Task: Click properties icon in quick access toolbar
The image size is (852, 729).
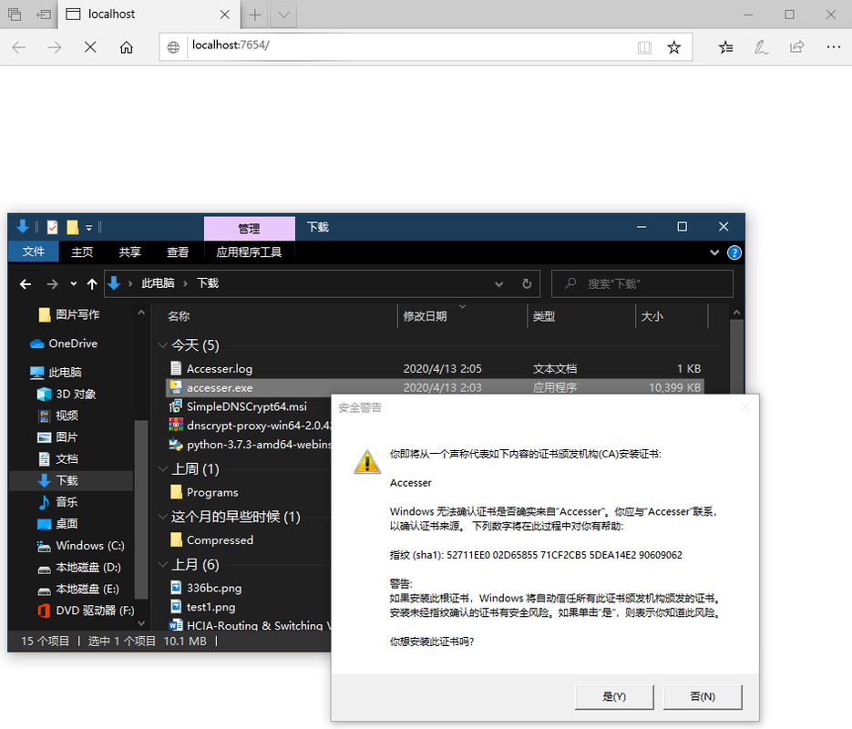Action: tap(52, 227)
